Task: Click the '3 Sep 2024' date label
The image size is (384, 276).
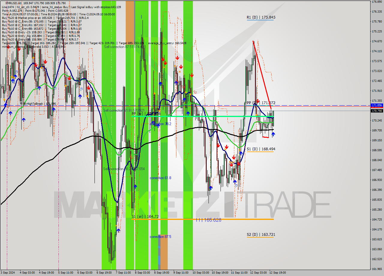Action: 7,273
